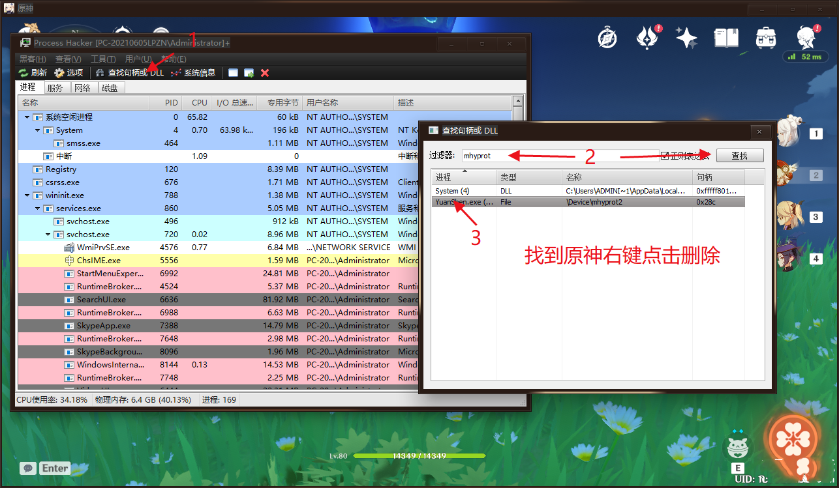Click the 查找 button in the dialog
This screenshot has width=839, height=488.
coord(740,156)
